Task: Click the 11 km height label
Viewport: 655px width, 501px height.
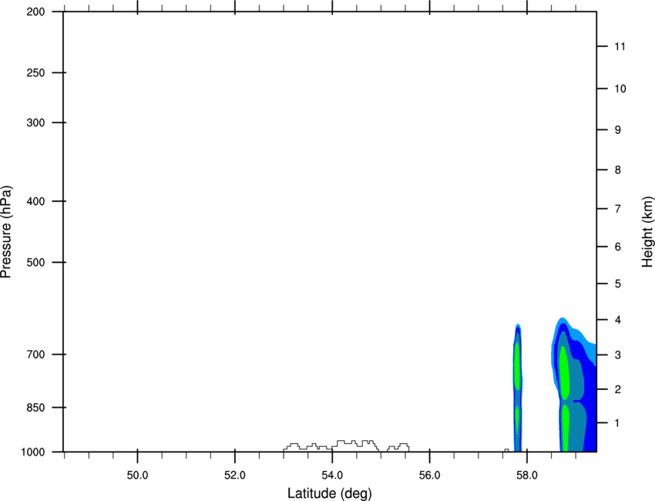Action: pyautogui.click(x=620, y=46)
